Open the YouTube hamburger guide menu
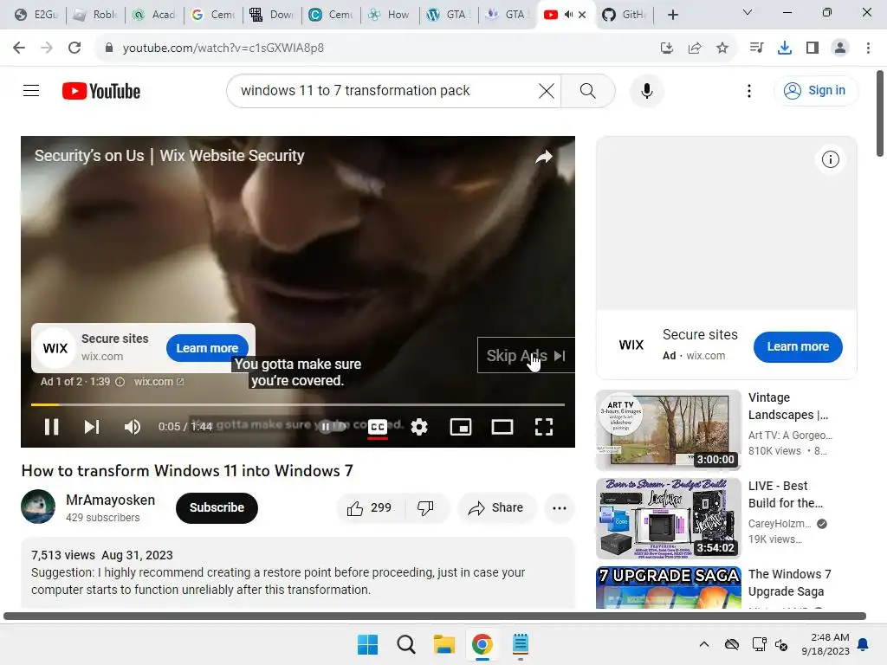The width and height of the screenshot is (887, 665). [x=31, y=90]
